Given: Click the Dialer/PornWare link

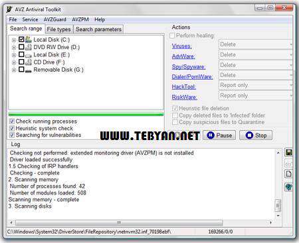Looking at the screenshot, I should pos(192,77).
